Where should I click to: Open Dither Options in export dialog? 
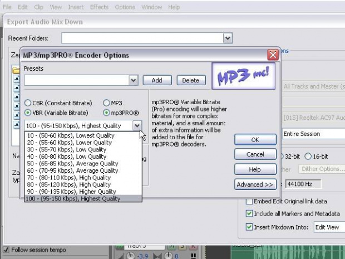(x=322, y=169)
